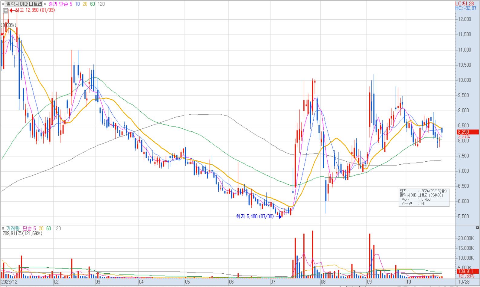The width and height of the screenshot is (480, 287).
Task: Click the 8,500 price axis label
Action: (x=463, y=125)
